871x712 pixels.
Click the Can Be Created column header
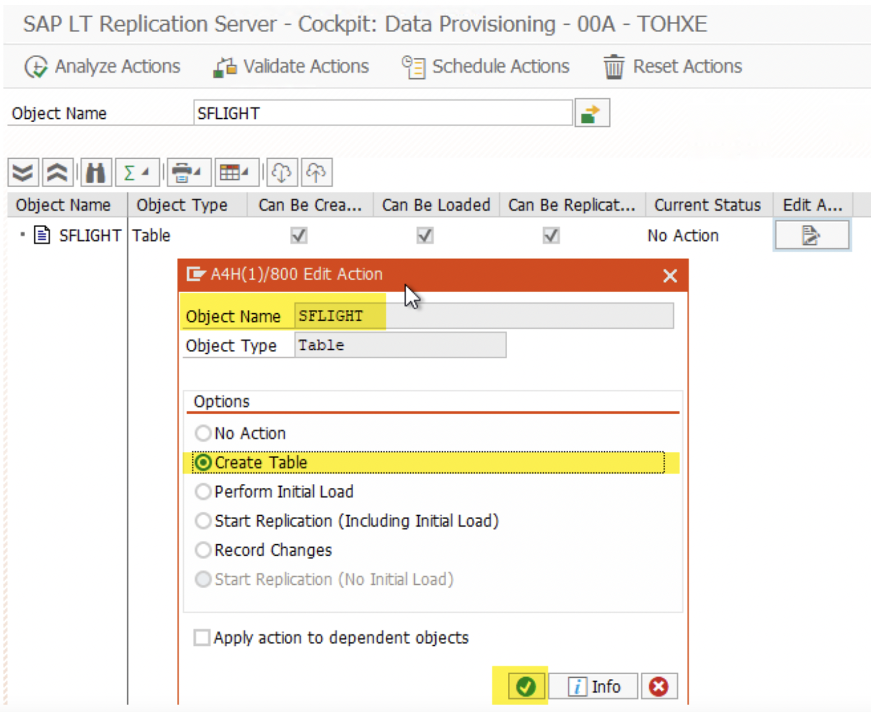(x=310, y=205)
